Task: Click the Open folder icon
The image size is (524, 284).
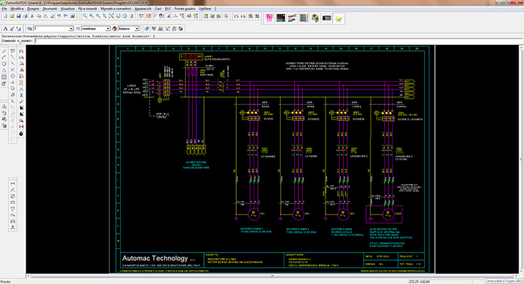Action: pos(12,16)
